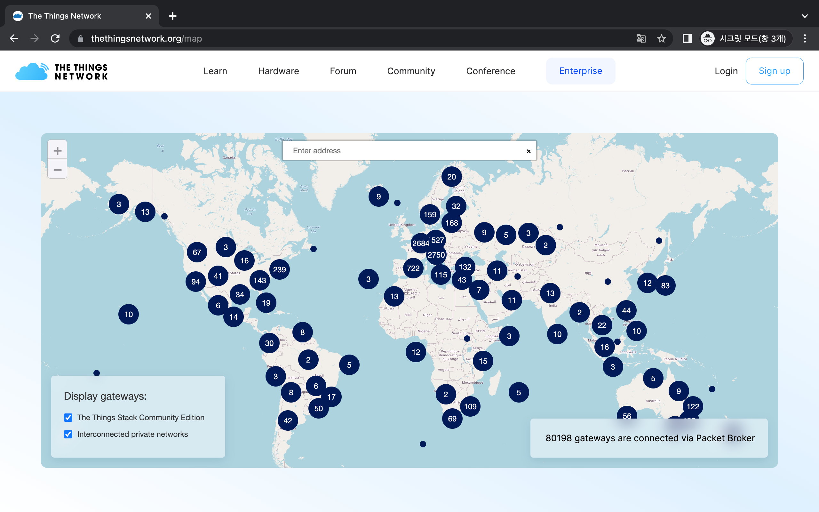Click the 143 cluster in the US
Screen dimensions: 819x512
click(x=259, y=280)
